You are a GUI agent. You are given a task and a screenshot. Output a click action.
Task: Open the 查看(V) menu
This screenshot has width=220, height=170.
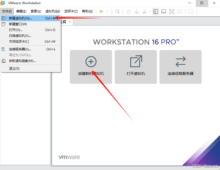tap(36, 11)
